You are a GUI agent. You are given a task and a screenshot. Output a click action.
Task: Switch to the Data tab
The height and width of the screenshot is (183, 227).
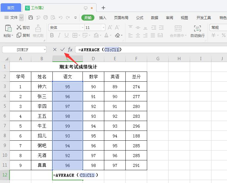pos(155,18)
